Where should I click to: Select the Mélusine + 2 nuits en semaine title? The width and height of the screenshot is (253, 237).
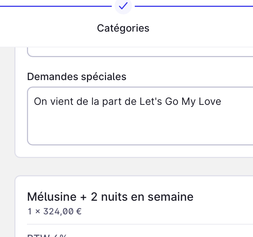[110, 197]
